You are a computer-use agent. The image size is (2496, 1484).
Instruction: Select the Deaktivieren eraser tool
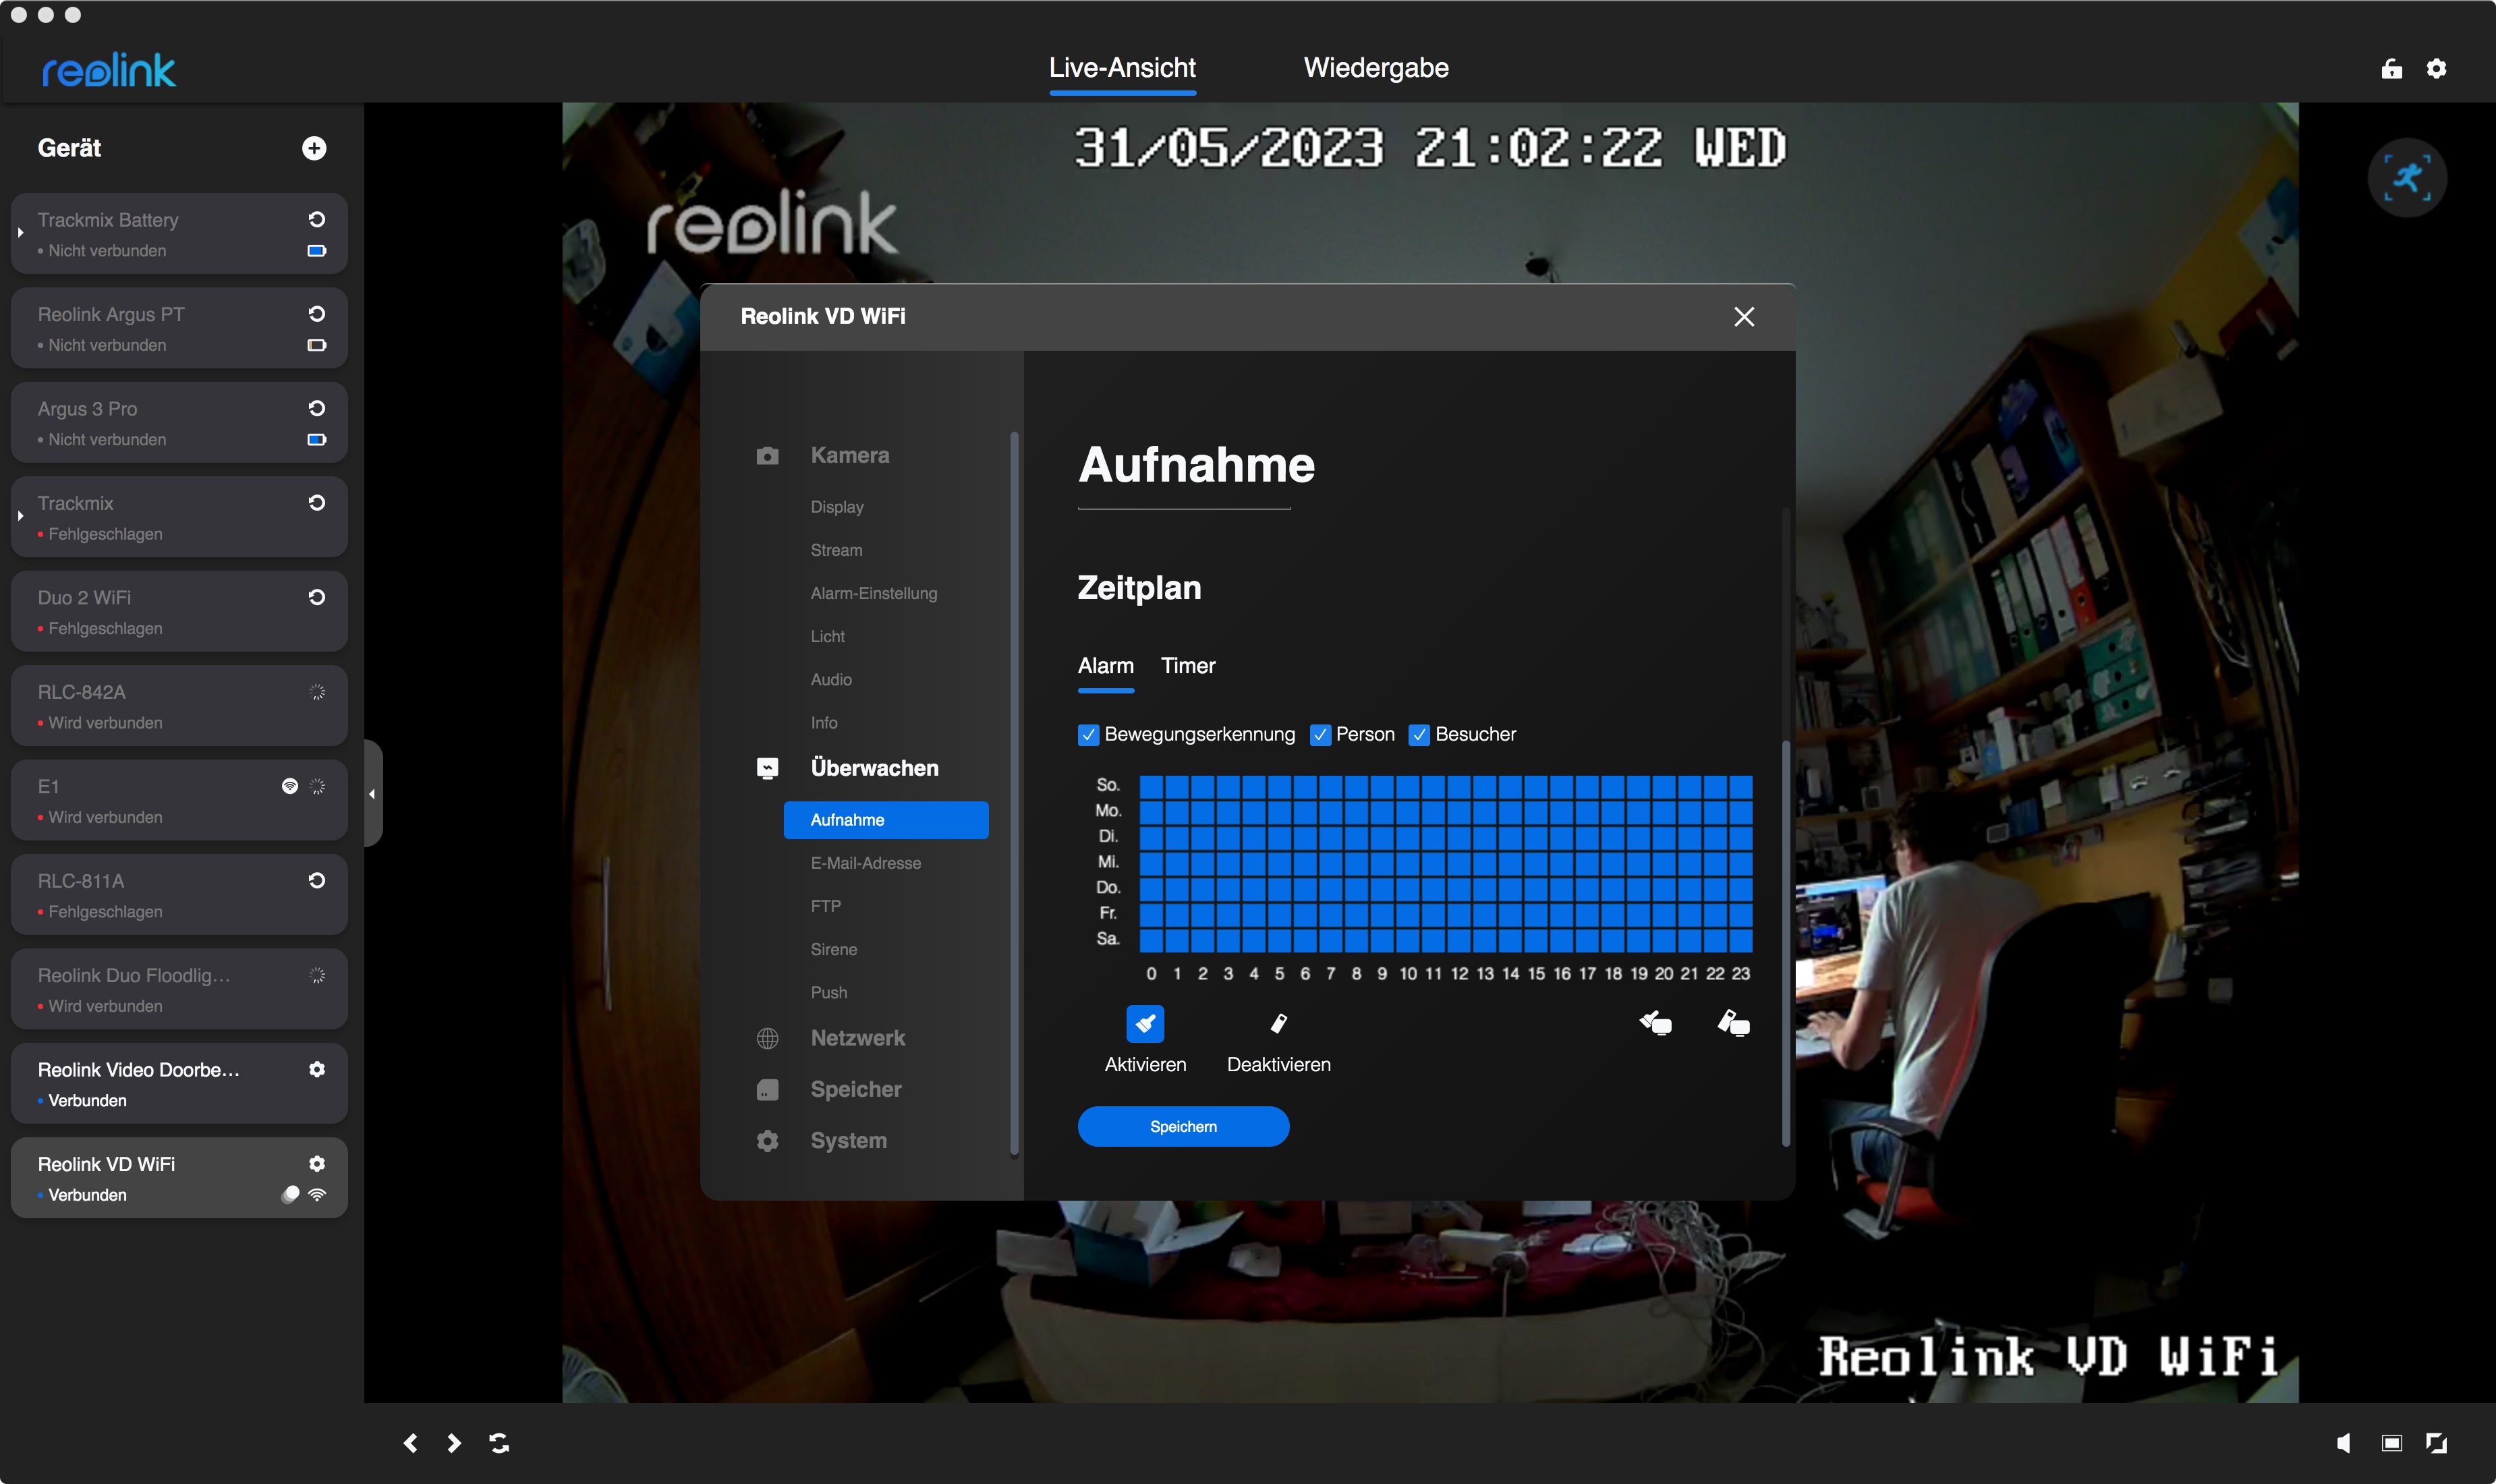1278,1024
